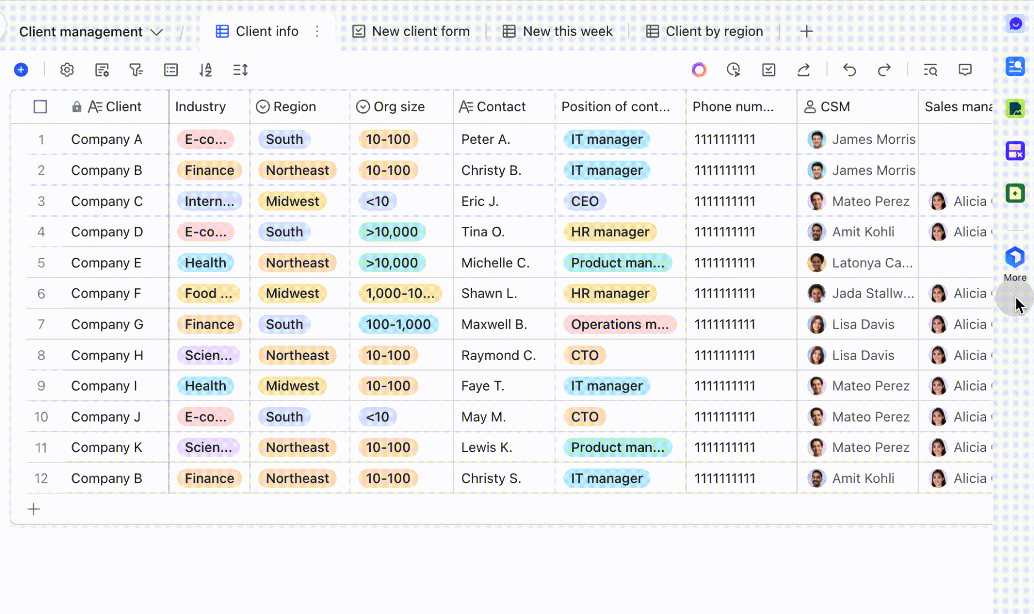Image resolution: width=1034 pixels, height=614 pixels.
Task: Open version history via the clock icon
Action: click(734, 70)
